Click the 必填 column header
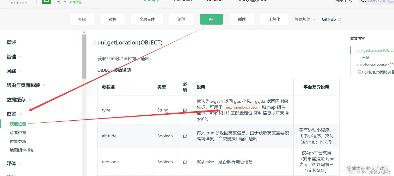The image size is (394, 176). point(185,87)
